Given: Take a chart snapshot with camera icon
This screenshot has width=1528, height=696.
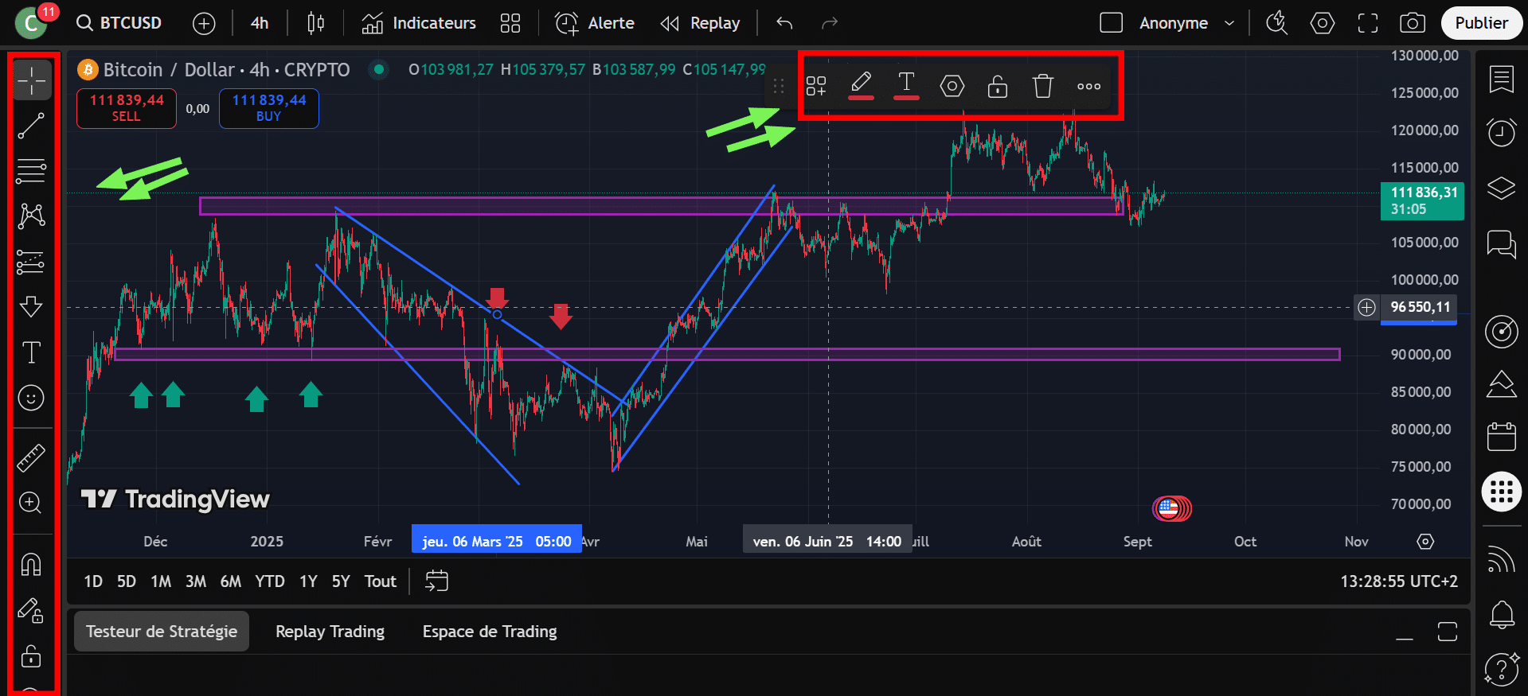Looking at the screenshot, I should click(x=1412, y=23).
